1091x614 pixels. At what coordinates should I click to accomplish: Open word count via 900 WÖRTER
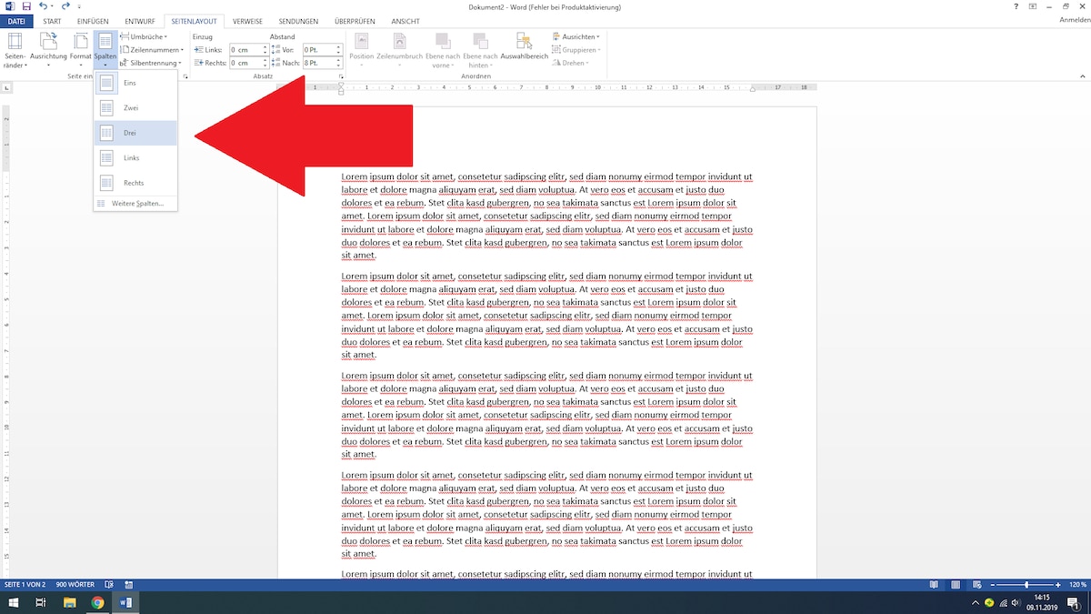[x=75, y=584]
